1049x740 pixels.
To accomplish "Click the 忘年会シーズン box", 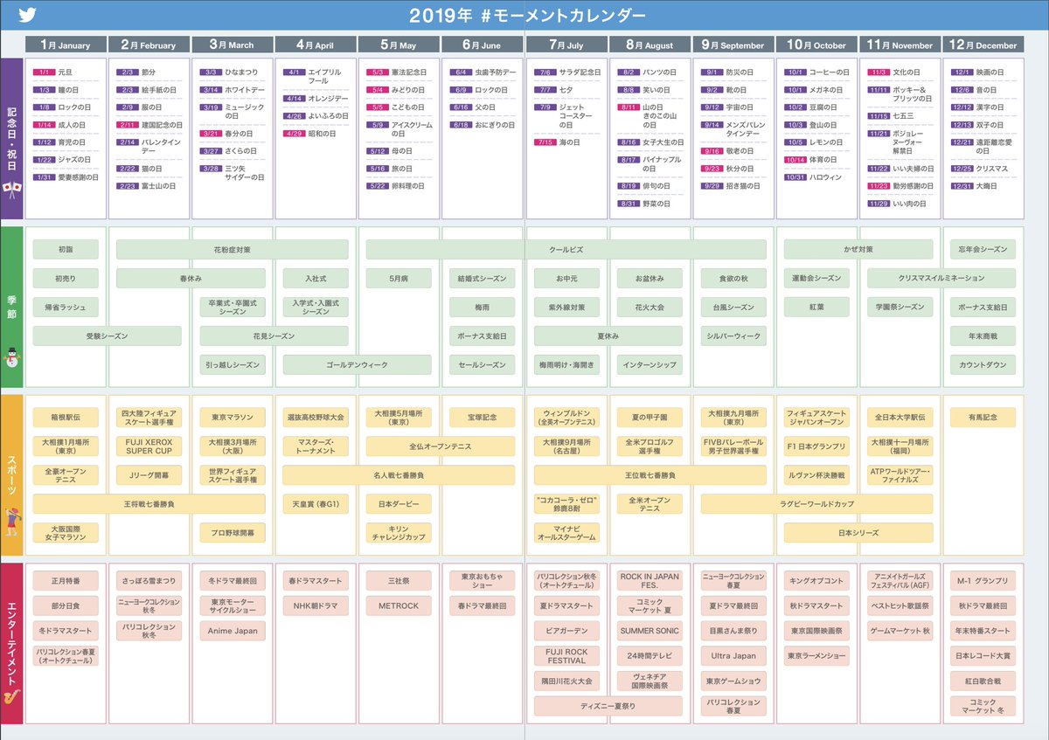I will pos(983,250).
